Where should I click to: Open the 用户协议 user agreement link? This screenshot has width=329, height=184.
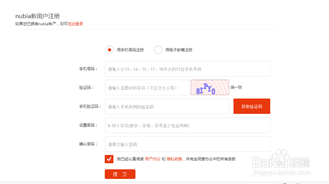pyautogui.click(x=153, y=159)
